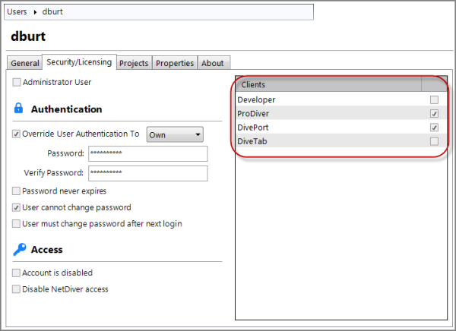Uncheck User cannot change password
The image size is (456, 331).
coord(17,207)
